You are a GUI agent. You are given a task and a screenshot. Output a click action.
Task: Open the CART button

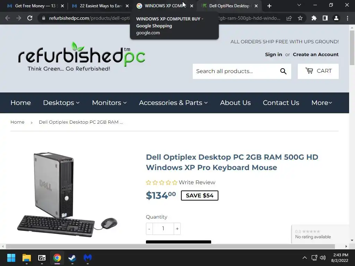tap(318, 71)
